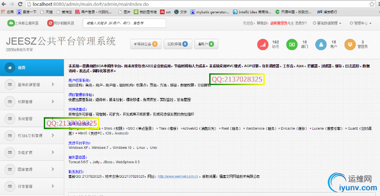Open the top-right basic data management dropdown
This screenshot has height=196, width=380.
(327, 23)
